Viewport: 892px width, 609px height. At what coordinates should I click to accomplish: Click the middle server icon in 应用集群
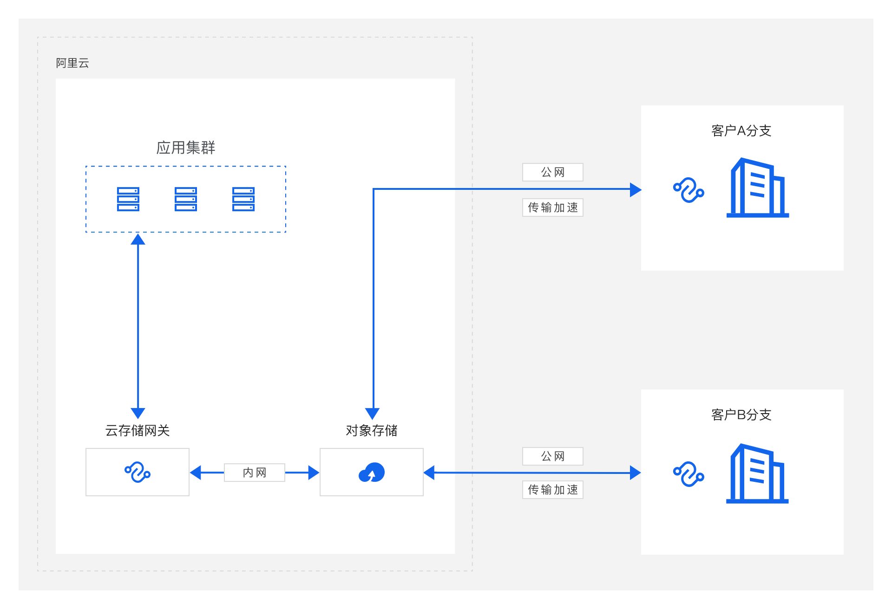pos(186,199)
